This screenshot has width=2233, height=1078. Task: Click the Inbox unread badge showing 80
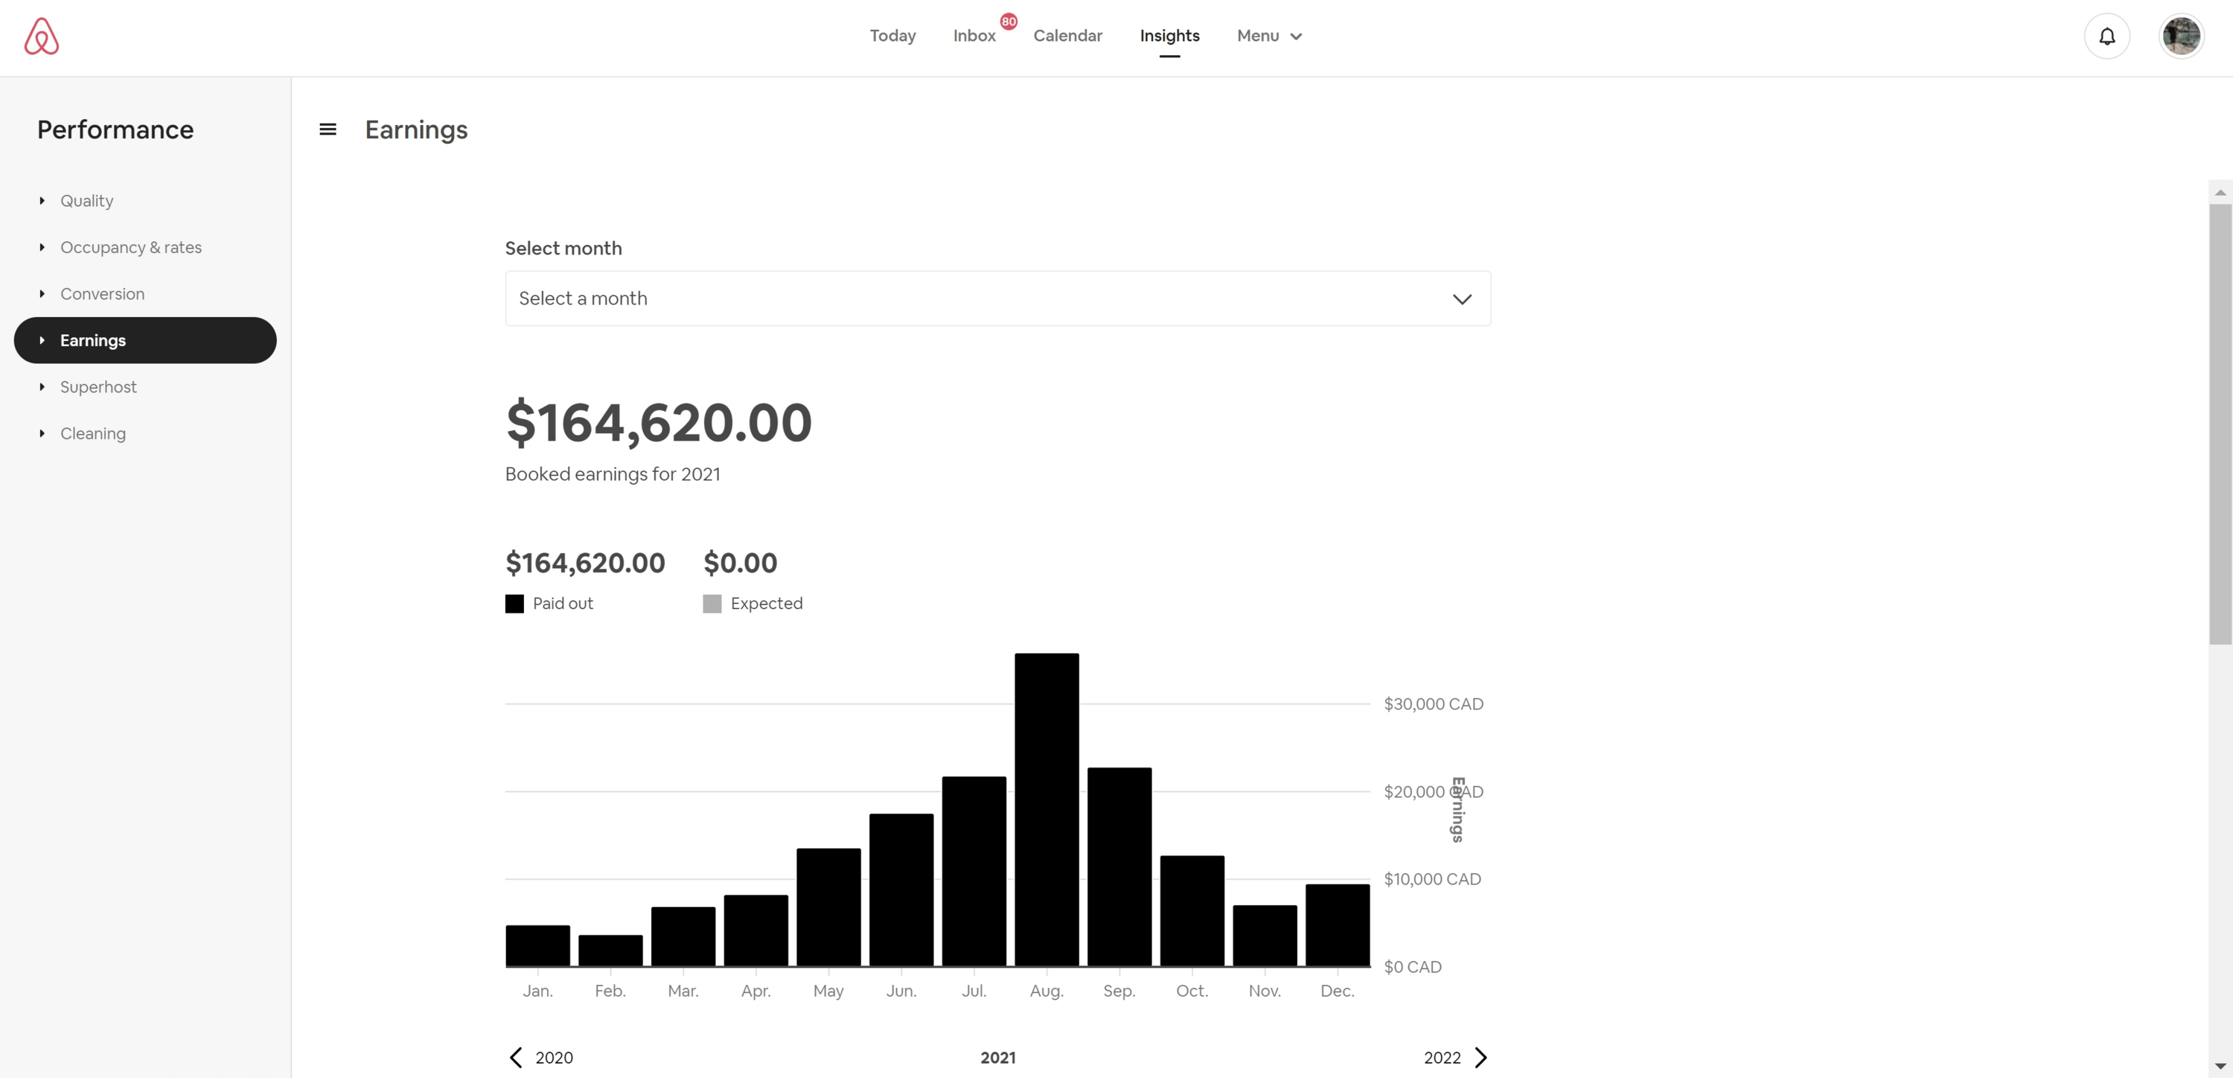click(x=1008, y=22)
